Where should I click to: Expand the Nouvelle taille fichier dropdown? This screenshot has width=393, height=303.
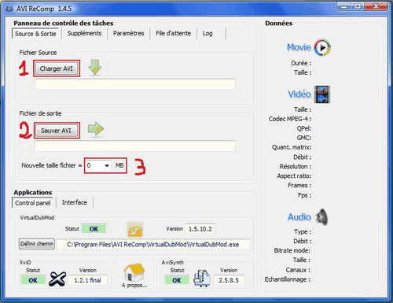click(x=107, y=165)
